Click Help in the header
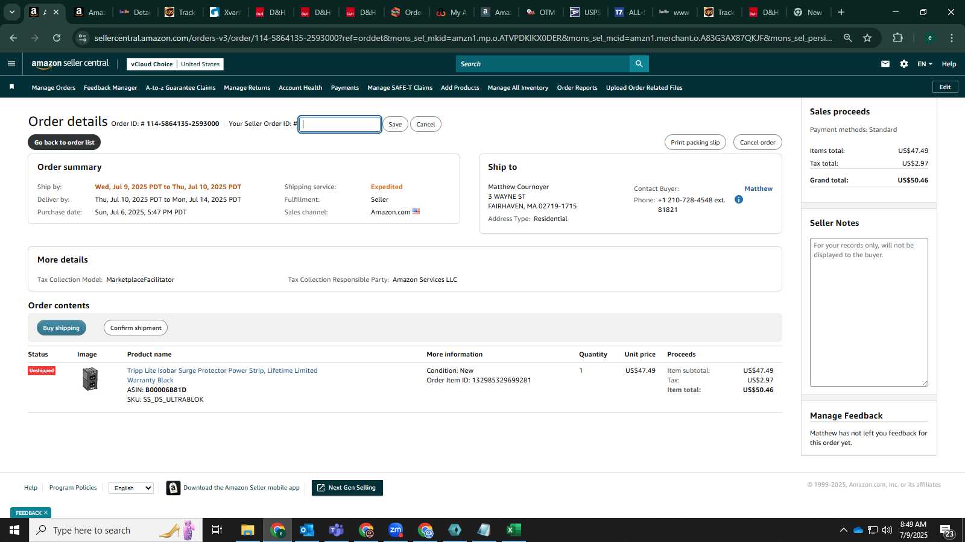Image resolution: width=965 pixels, height=542 pixels. coord(949,64)
